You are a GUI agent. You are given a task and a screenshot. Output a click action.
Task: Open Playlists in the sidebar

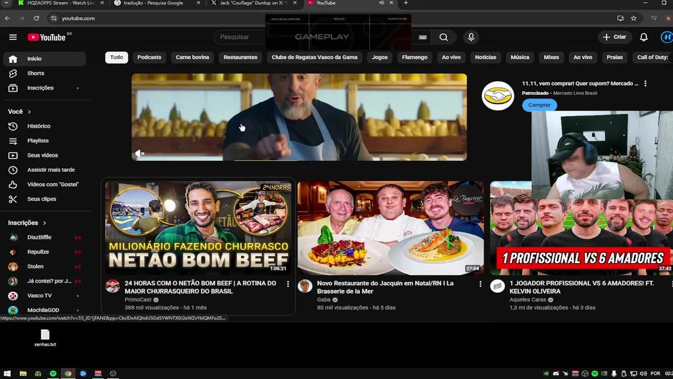(x=45, y=141)
